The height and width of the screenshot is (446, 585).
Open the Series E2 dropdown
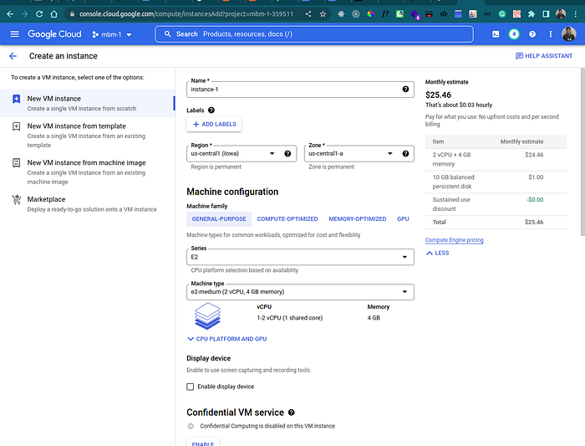pyautogui.click(x=300, y=257)
